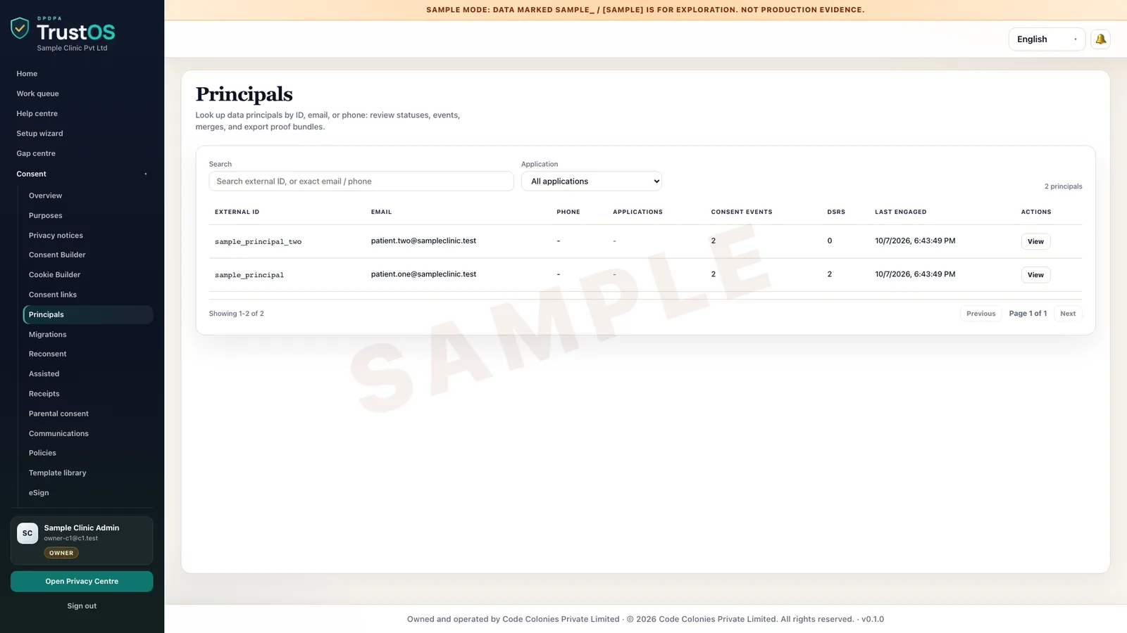The width and height of the screenshot is (1127, 633).
Task: Go to Consent links
Action: [53, 295]
